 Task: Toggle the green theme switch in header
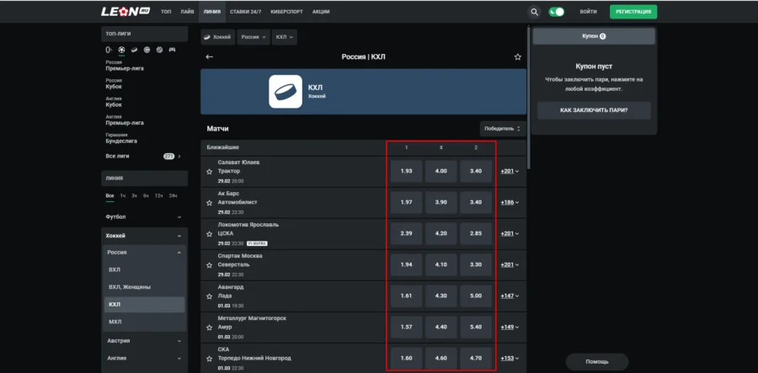556,13
